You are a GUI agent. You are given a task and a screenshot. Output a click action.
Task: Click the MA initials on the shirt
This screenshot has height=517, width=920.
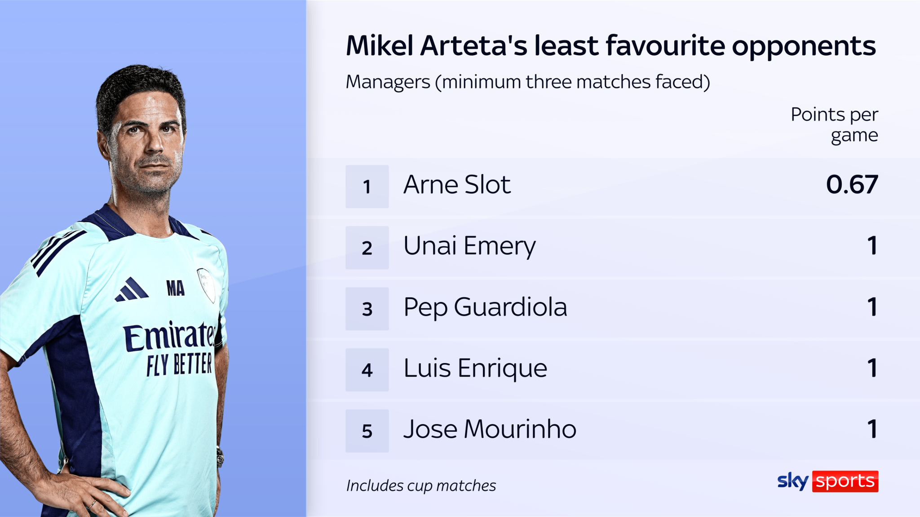click(x=175, y=289)
